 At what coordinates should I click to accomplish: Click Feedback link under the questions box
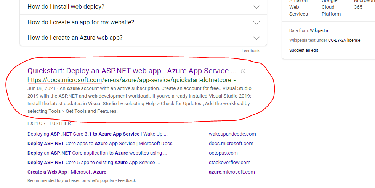coord(250,51)
